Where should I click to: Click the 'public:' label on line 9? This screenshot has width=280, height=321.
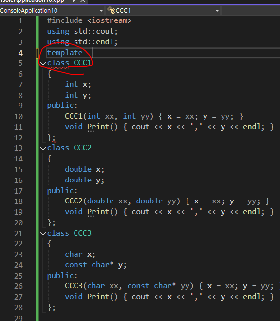[x=62, y=106]
